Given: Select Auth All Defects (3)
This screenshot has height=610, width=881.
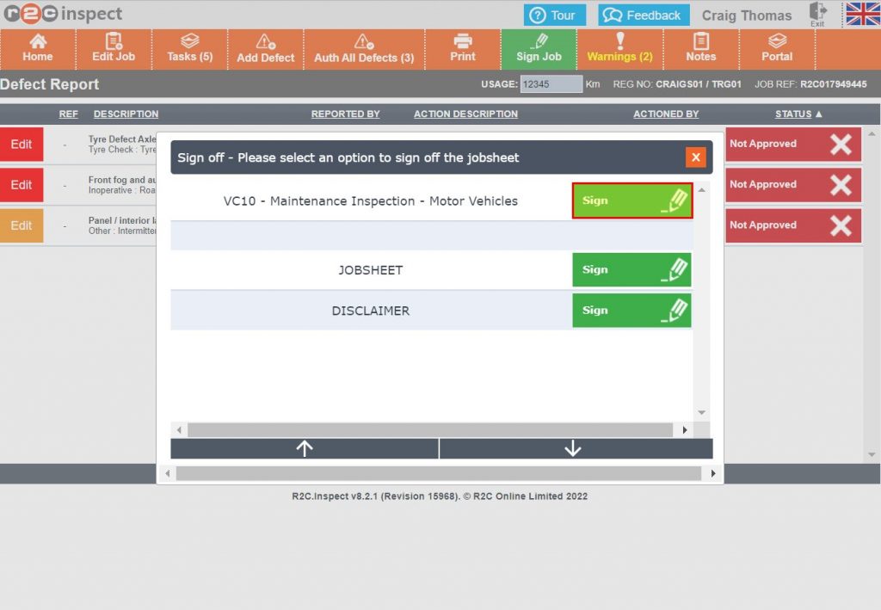Looking at the screenshot, I should (362, 49).
